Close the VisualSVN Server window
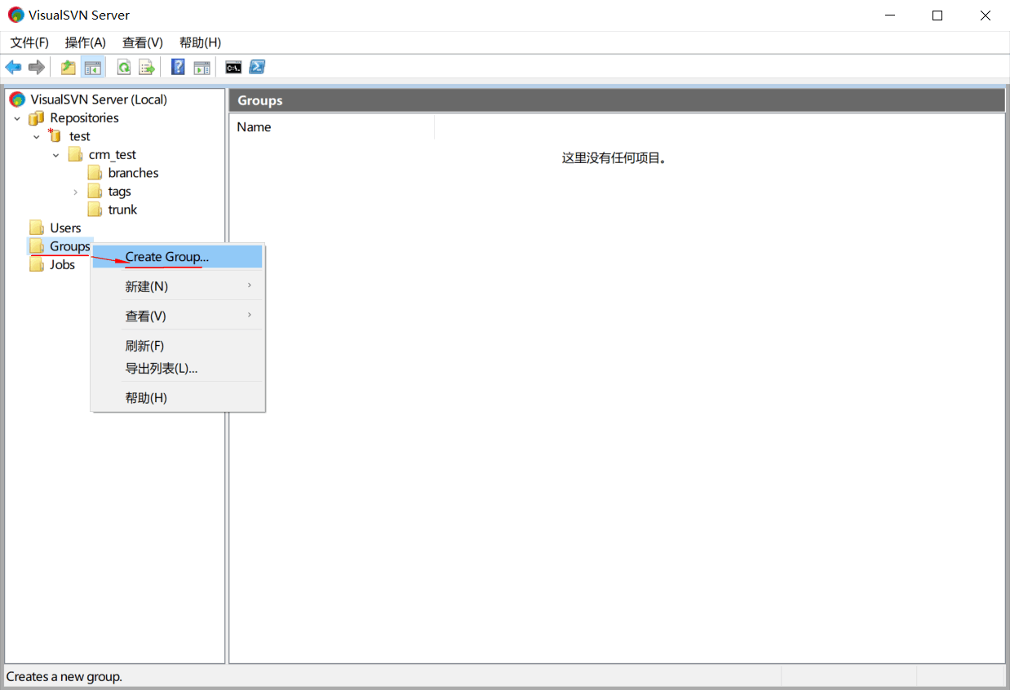The width and height of the screenshot is (1010, 690). coord(985,15)
